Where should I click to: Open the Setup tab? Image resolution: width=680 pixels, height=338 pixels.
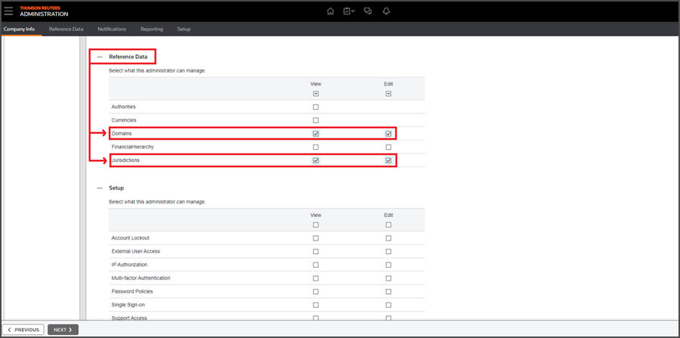point(184,29)
